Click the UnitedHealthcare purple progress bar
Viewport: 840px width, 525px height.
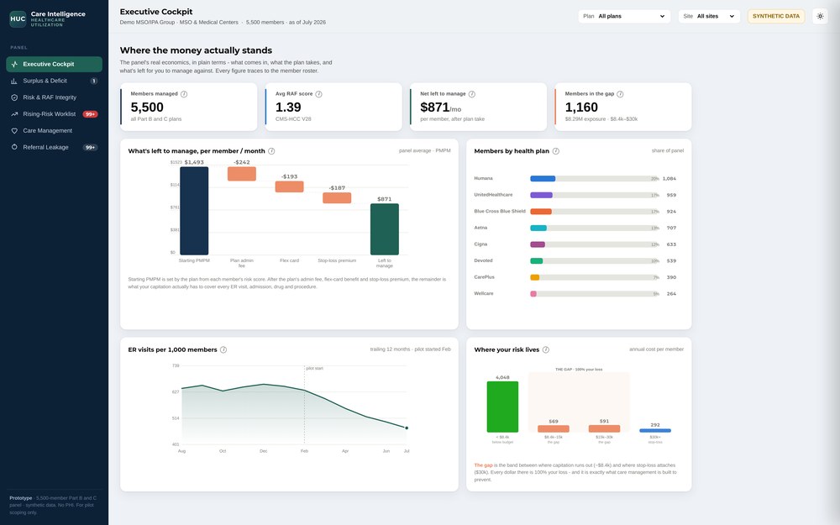[x=541, y=195]
